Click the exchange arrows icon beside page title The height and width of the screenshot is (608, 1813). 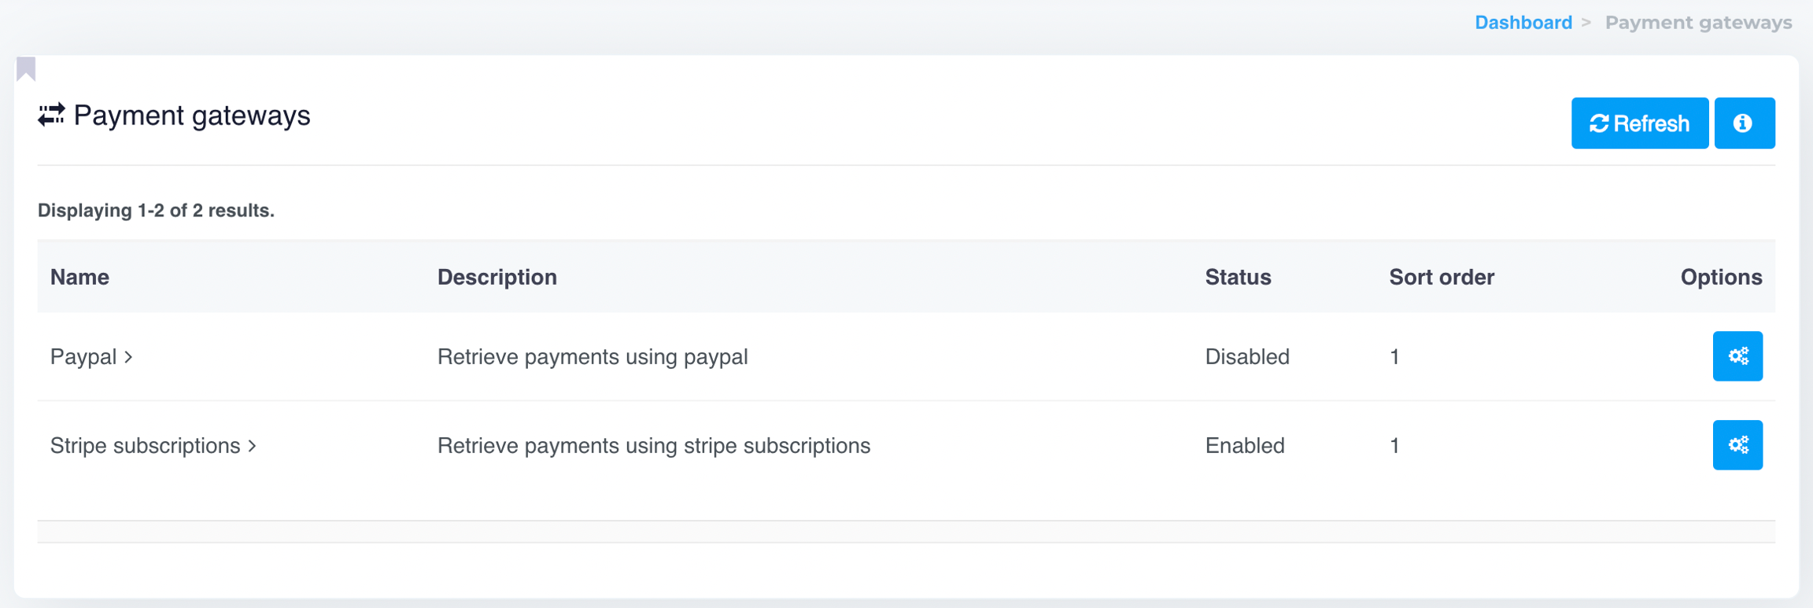coord(52,116)
